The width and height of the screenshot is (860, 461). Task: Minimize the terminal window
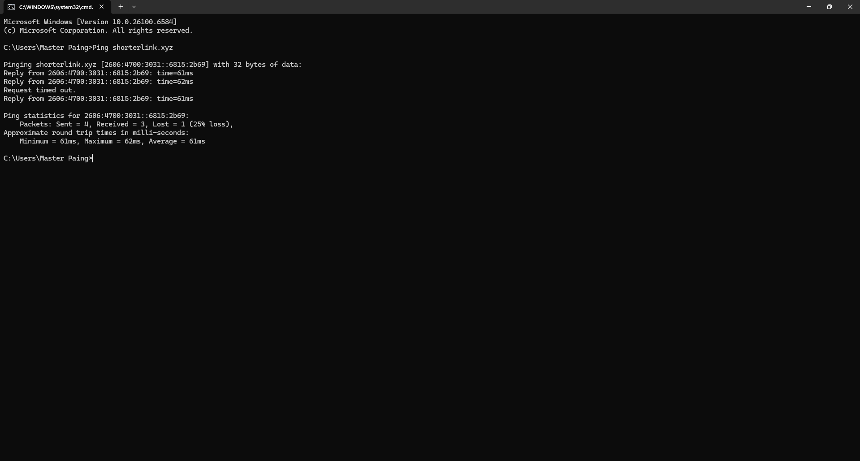808,7
